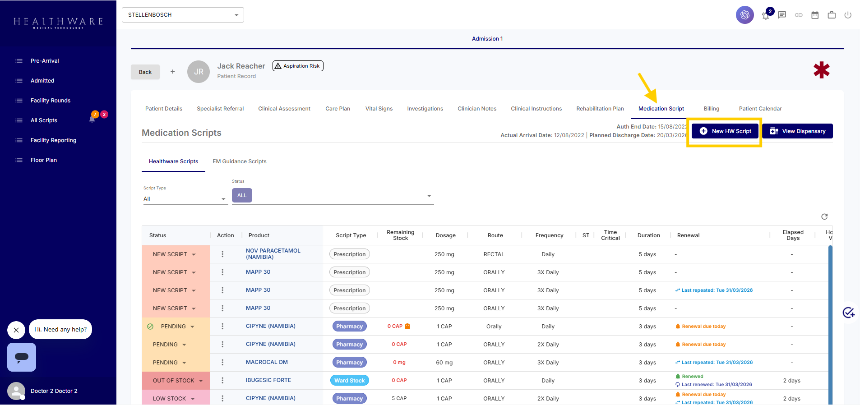This screenshot has height=405, width=860.
Task: Open the Status filter dropdown arrow
Action: point(429,196)
